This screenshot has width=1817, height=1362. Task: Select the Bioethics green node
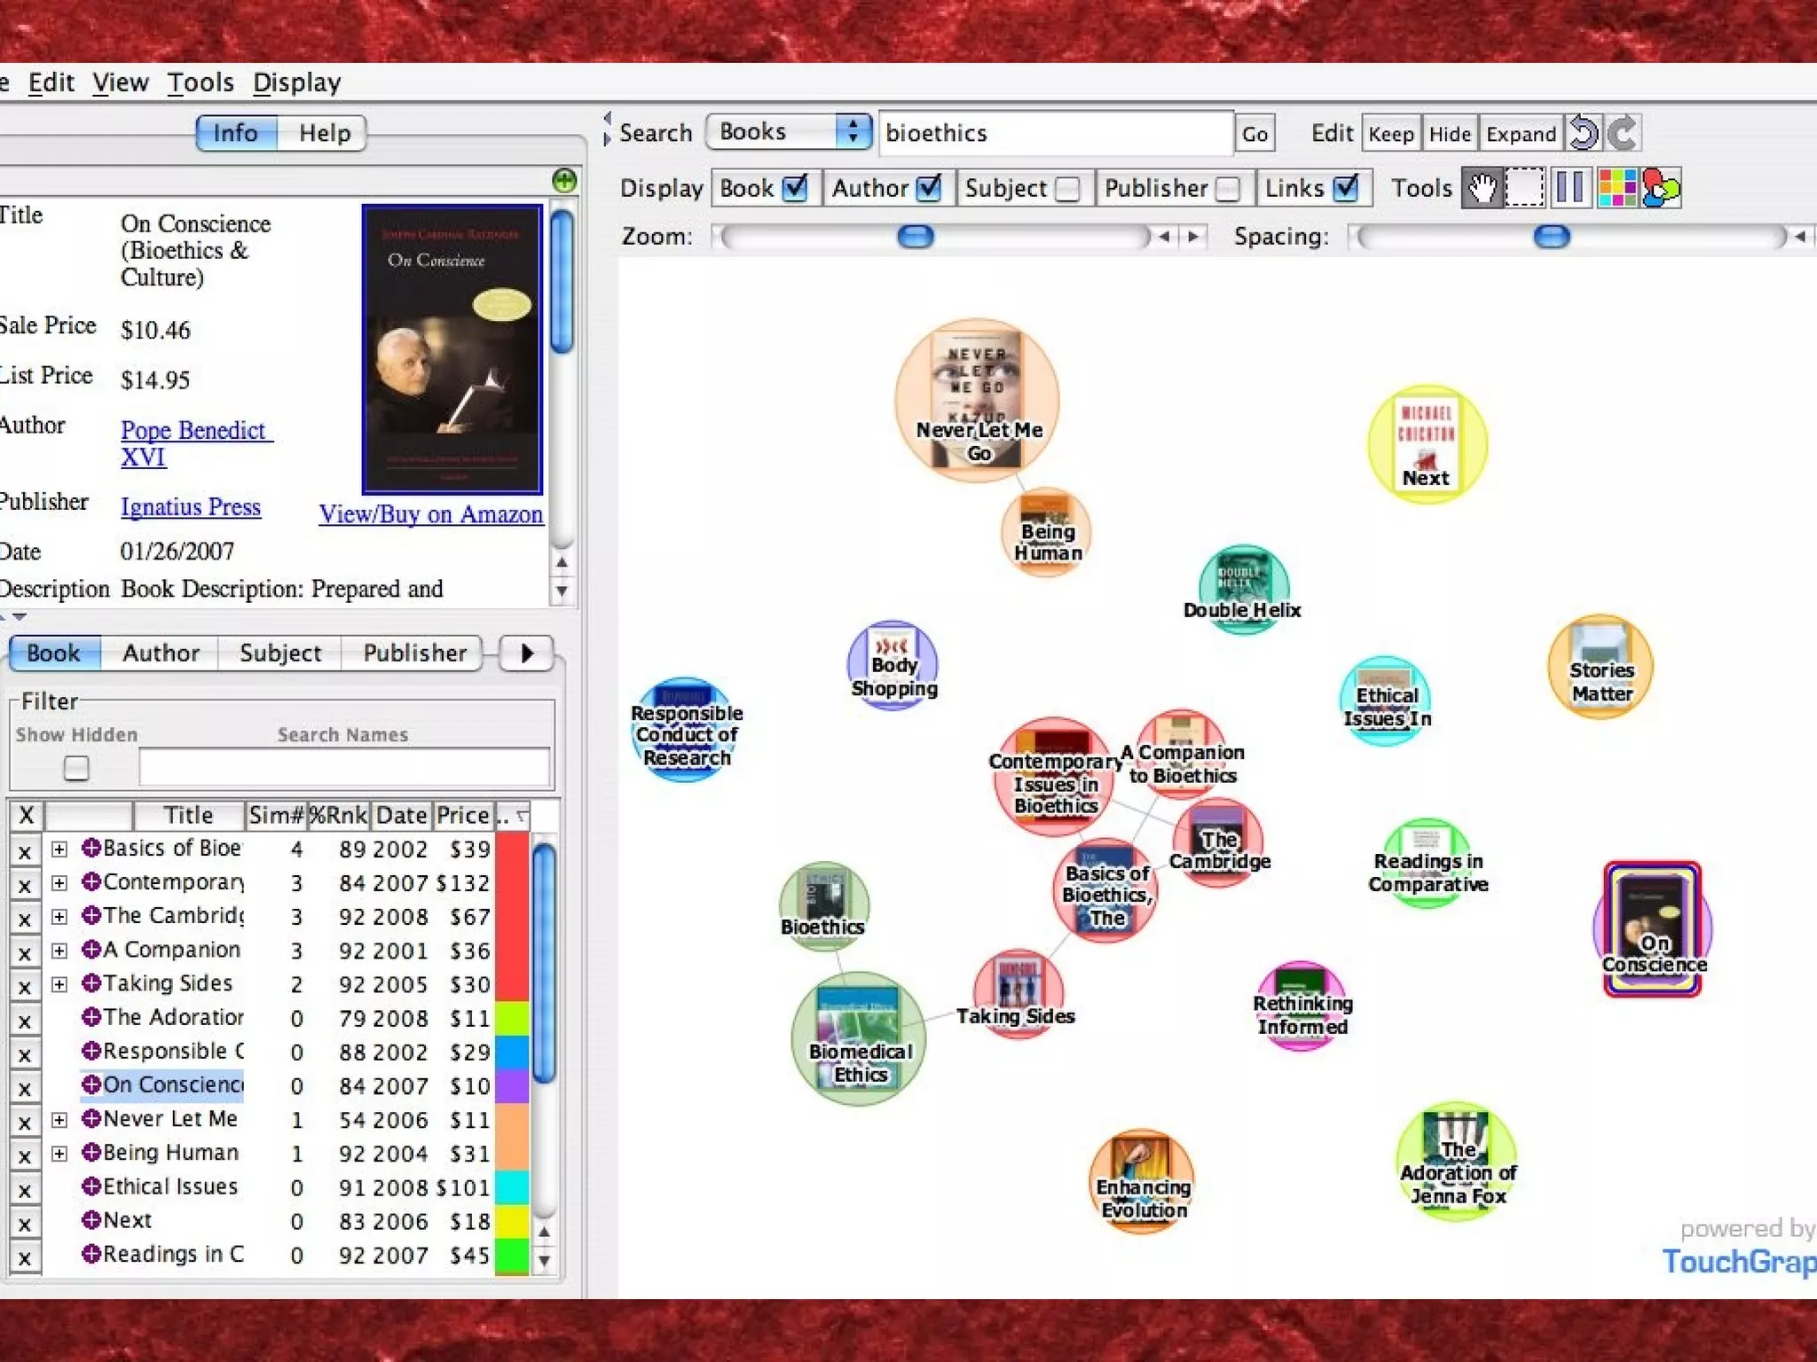(823, 905)
